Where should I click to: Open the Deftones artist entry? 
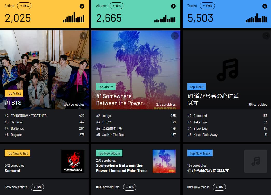click(45, 129)
